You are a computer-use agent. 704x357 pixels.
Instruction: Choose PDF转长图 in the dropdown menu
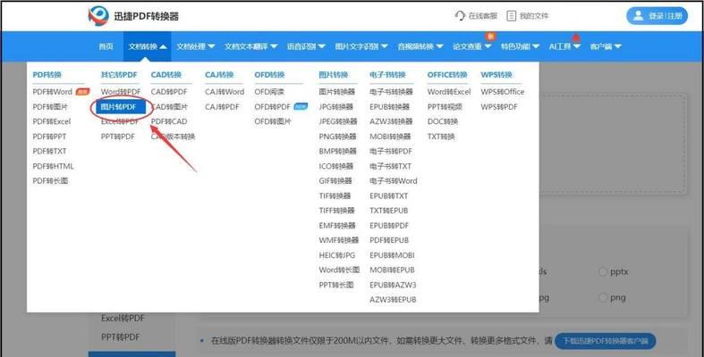point(50,181)
